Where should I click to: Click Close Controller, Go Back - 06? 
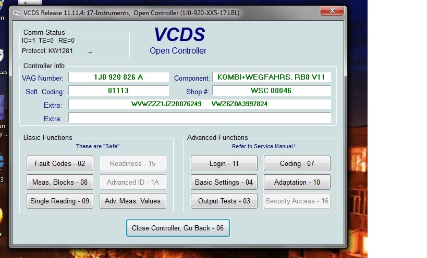coord(178,228)
